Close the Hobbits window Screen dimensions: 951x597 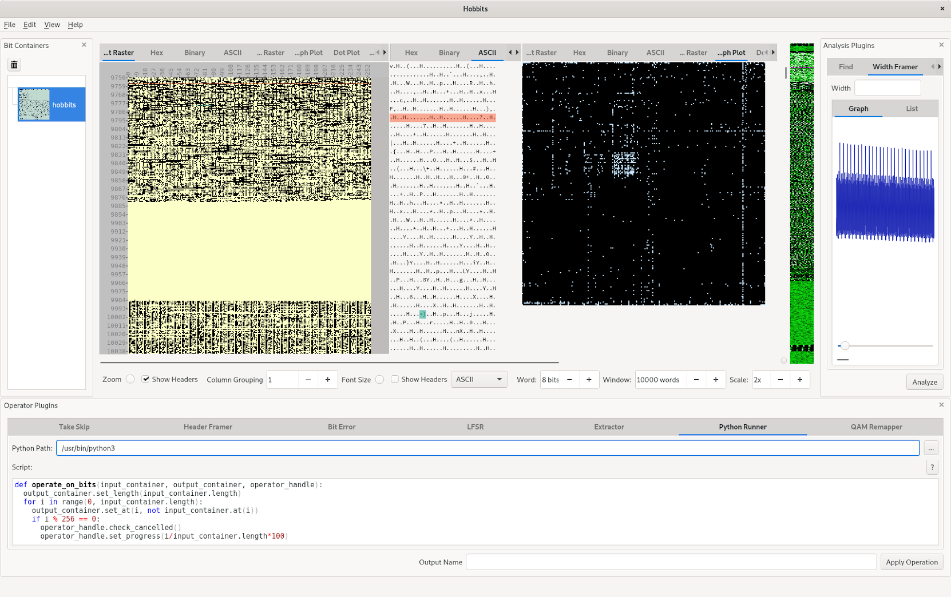point(942,9)
